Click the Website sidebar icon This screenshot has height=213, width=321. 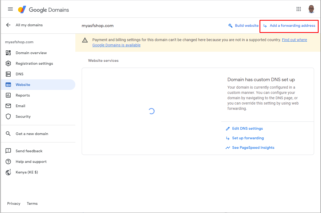click(8, 85)
